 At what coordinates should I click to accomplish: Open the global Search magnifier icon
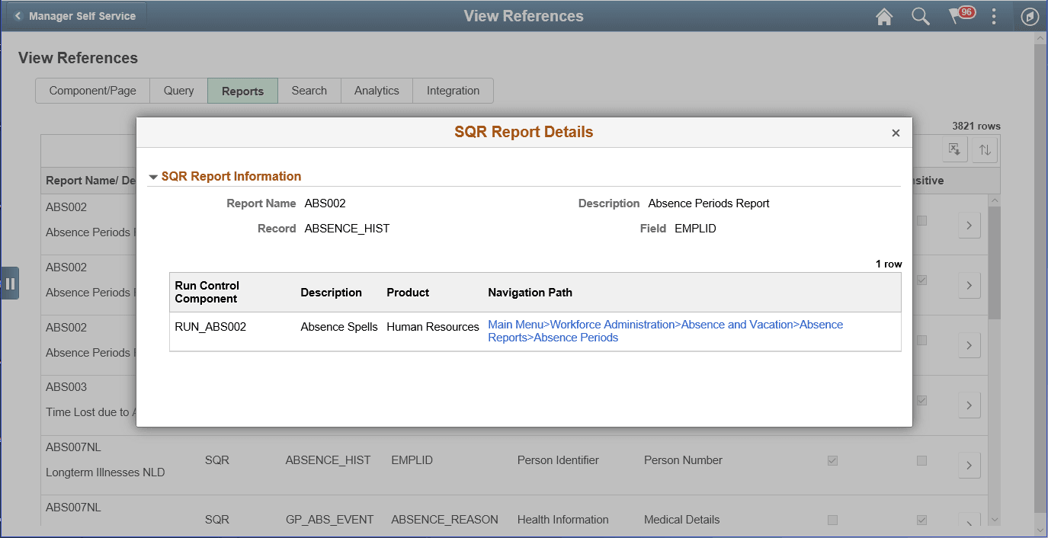(921, 16)
